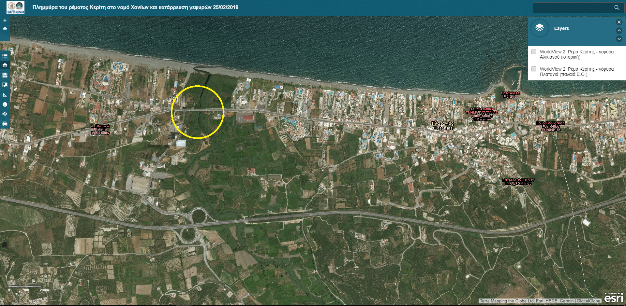Click the search magnifier button
The height and width of the screenshot is (306, 626).
(617, 8)
